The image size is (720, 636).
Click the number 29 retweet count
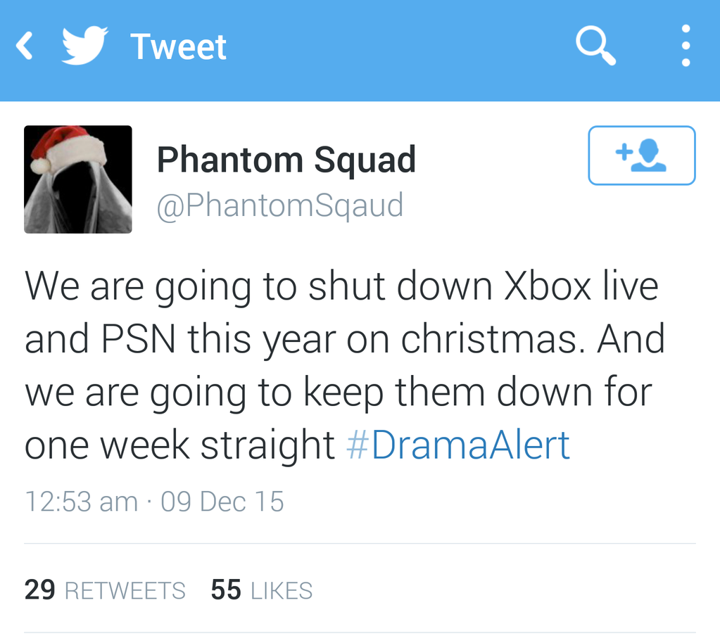(x=40, y=590)
